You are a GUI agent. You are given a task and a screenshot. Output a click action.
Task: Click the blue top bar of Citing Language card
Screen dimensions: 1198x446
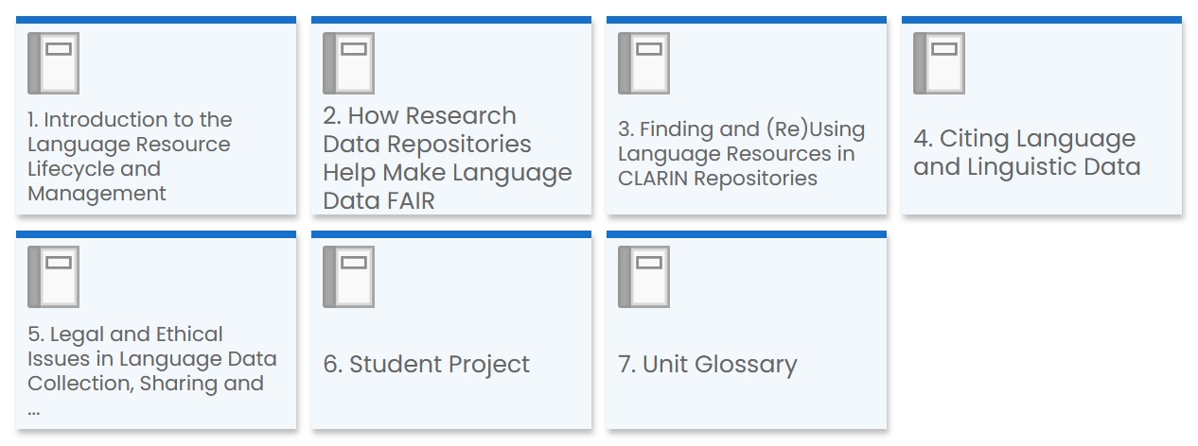pyautogui.click(x=1042, y=20)
